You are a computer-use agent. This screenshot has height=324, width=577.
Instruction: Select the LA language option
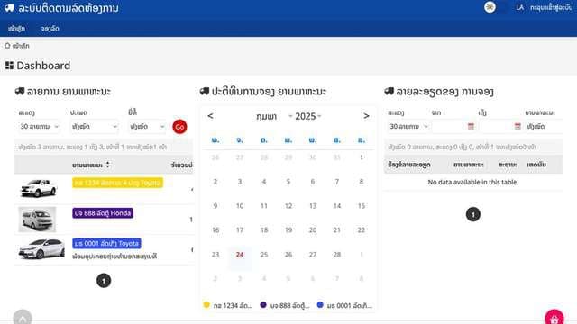click(x=519, y=7)
